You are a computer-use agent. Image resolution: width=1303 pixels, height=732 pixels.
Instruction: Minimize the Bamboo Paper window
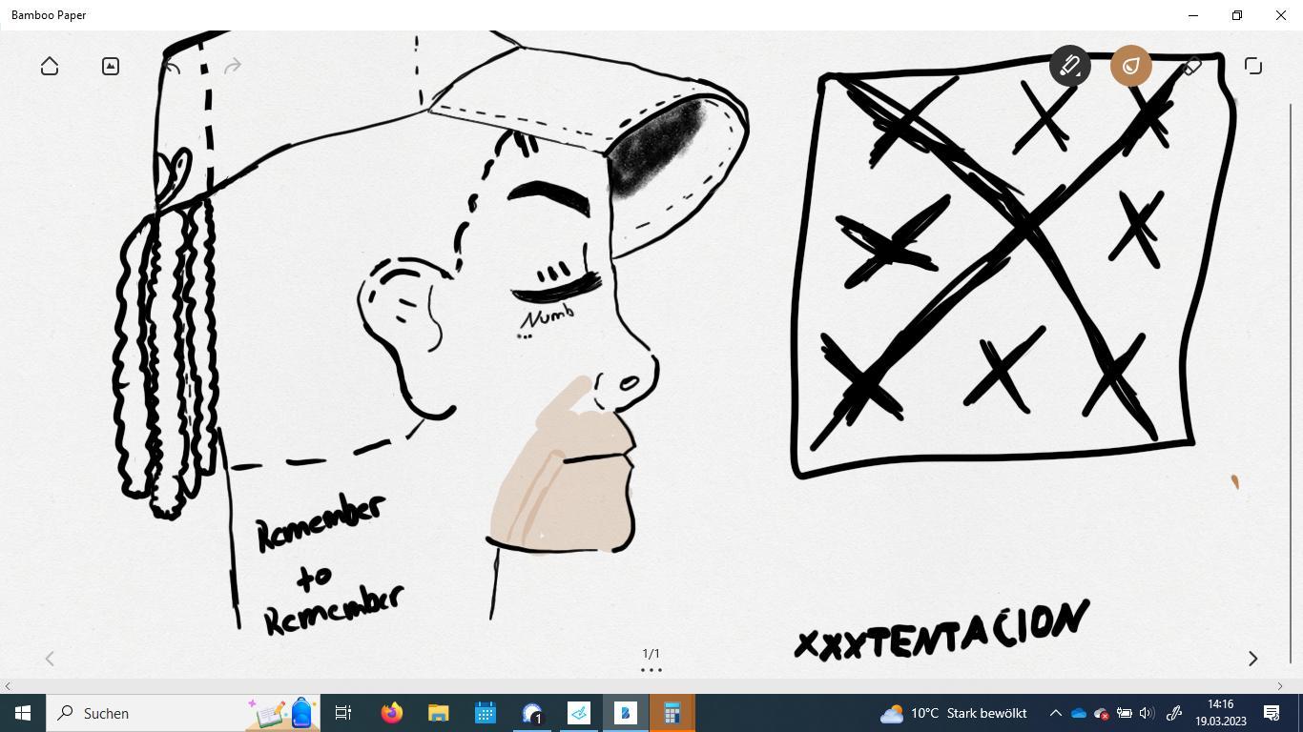[x=1193, y=15]
